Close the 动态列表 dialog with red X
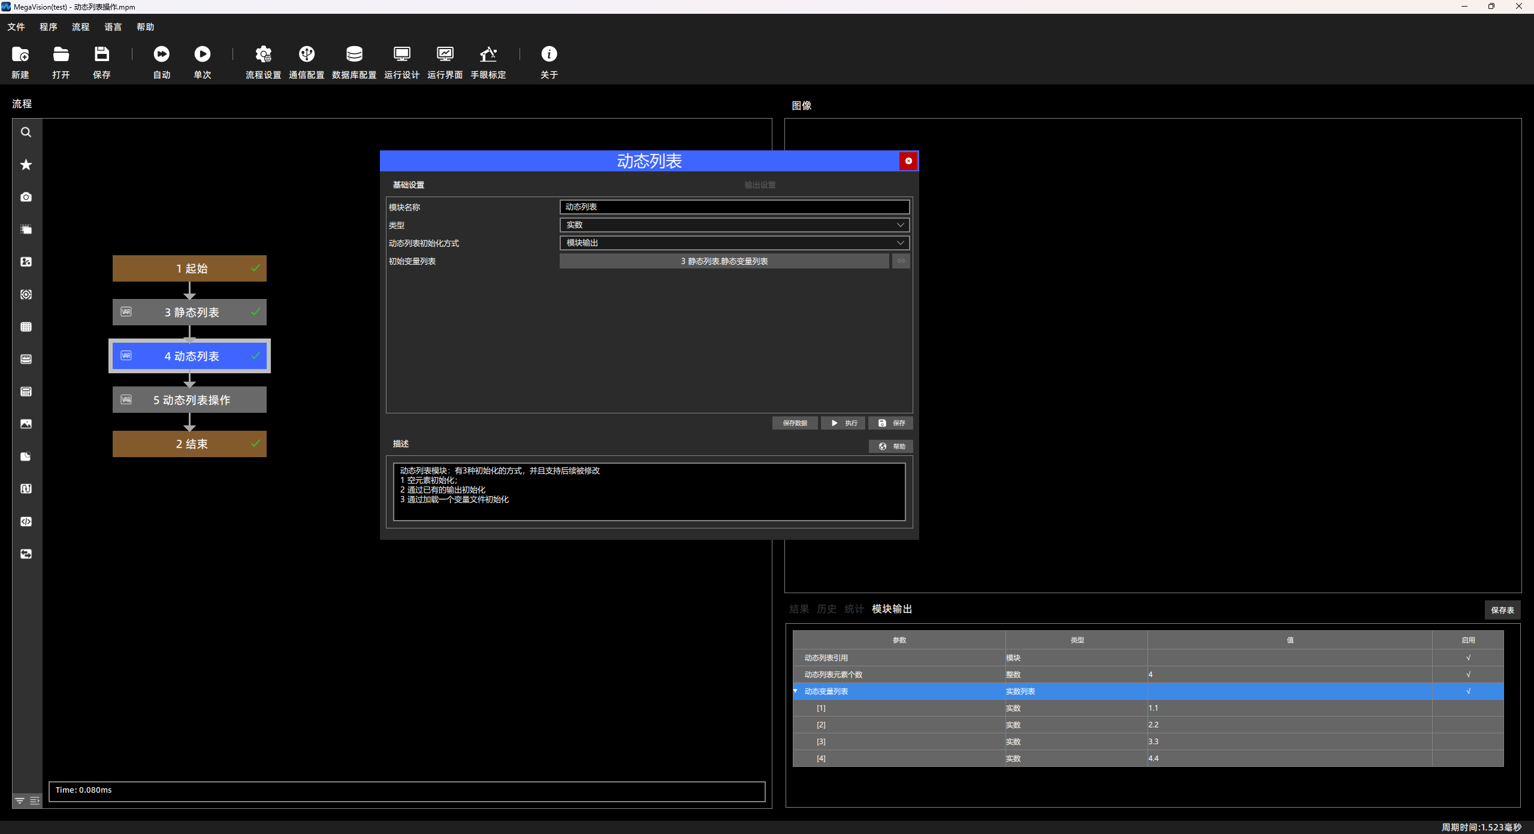 pyautogui.click(x=908, y=161)
